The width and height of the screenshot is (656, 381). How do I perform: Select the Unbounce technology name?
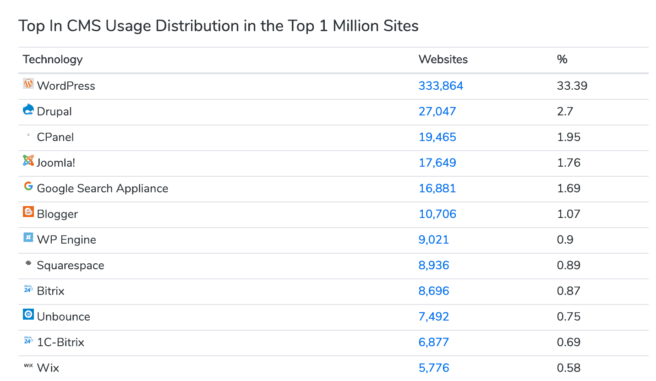coord(63,316)
